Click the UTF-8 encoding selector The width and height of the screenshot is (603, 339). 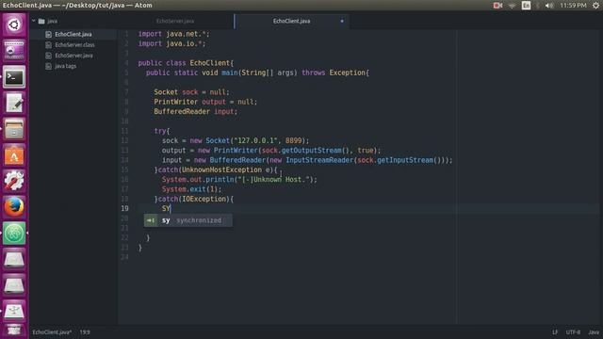pyautogui.click(x=573, y=332)
